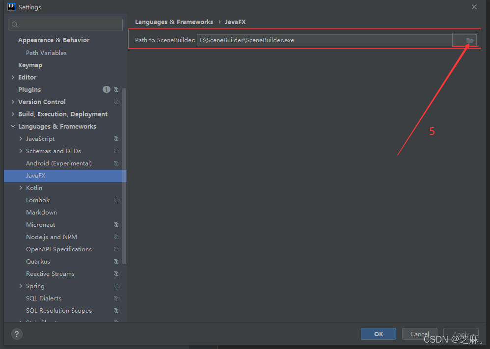The image size is (490, 349).
Task: Select Android (Experimental) settings entry
Action: [x=59, y=163]
